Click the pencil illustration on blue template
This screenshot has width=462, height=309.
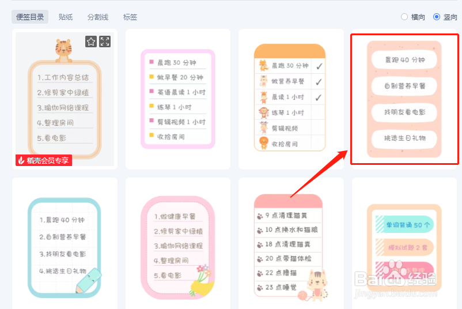[89, 280]
